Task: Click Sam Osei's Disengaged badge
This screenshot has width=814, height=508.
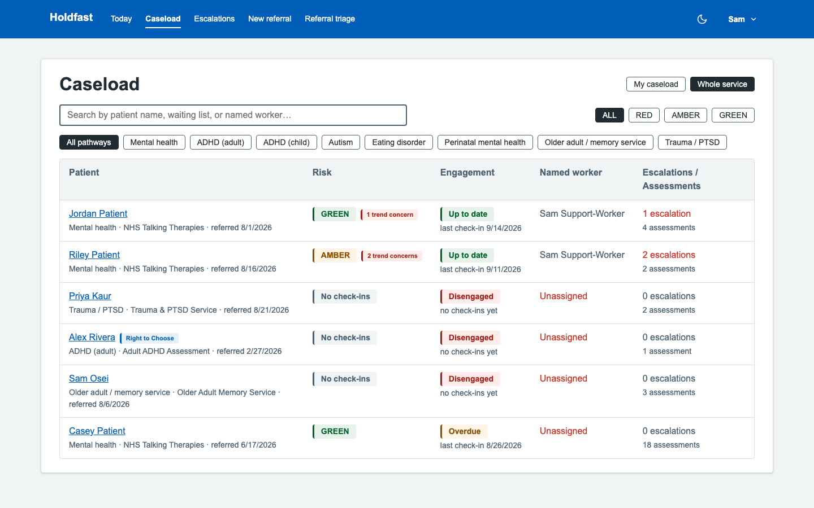Action: [x=470, y=379]
